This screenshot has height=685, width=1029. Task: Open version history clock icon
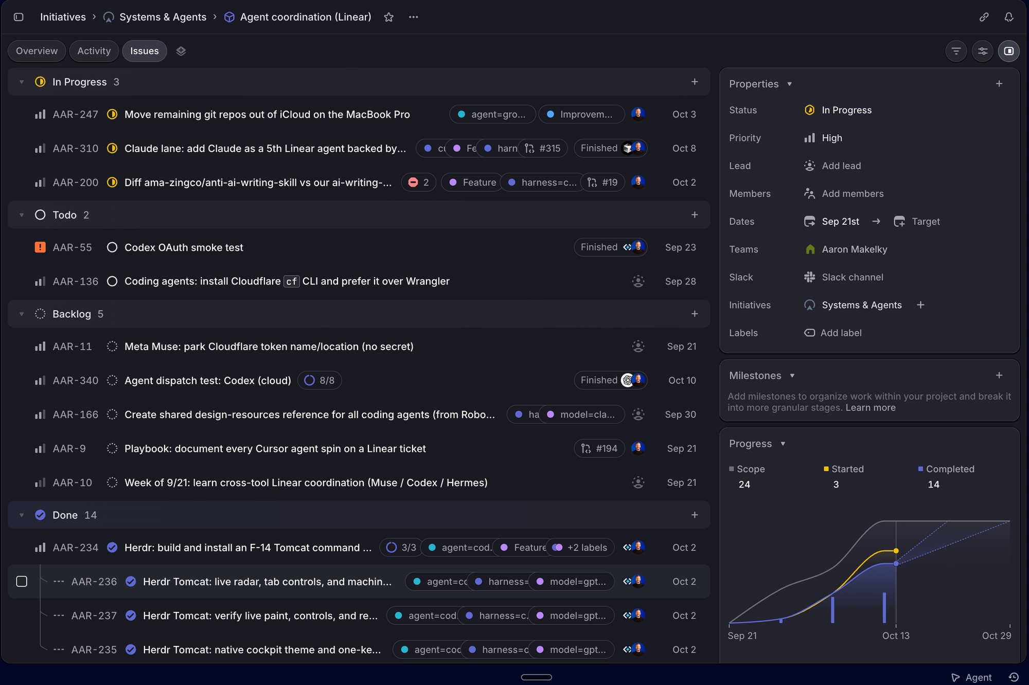coord(1013,677)
